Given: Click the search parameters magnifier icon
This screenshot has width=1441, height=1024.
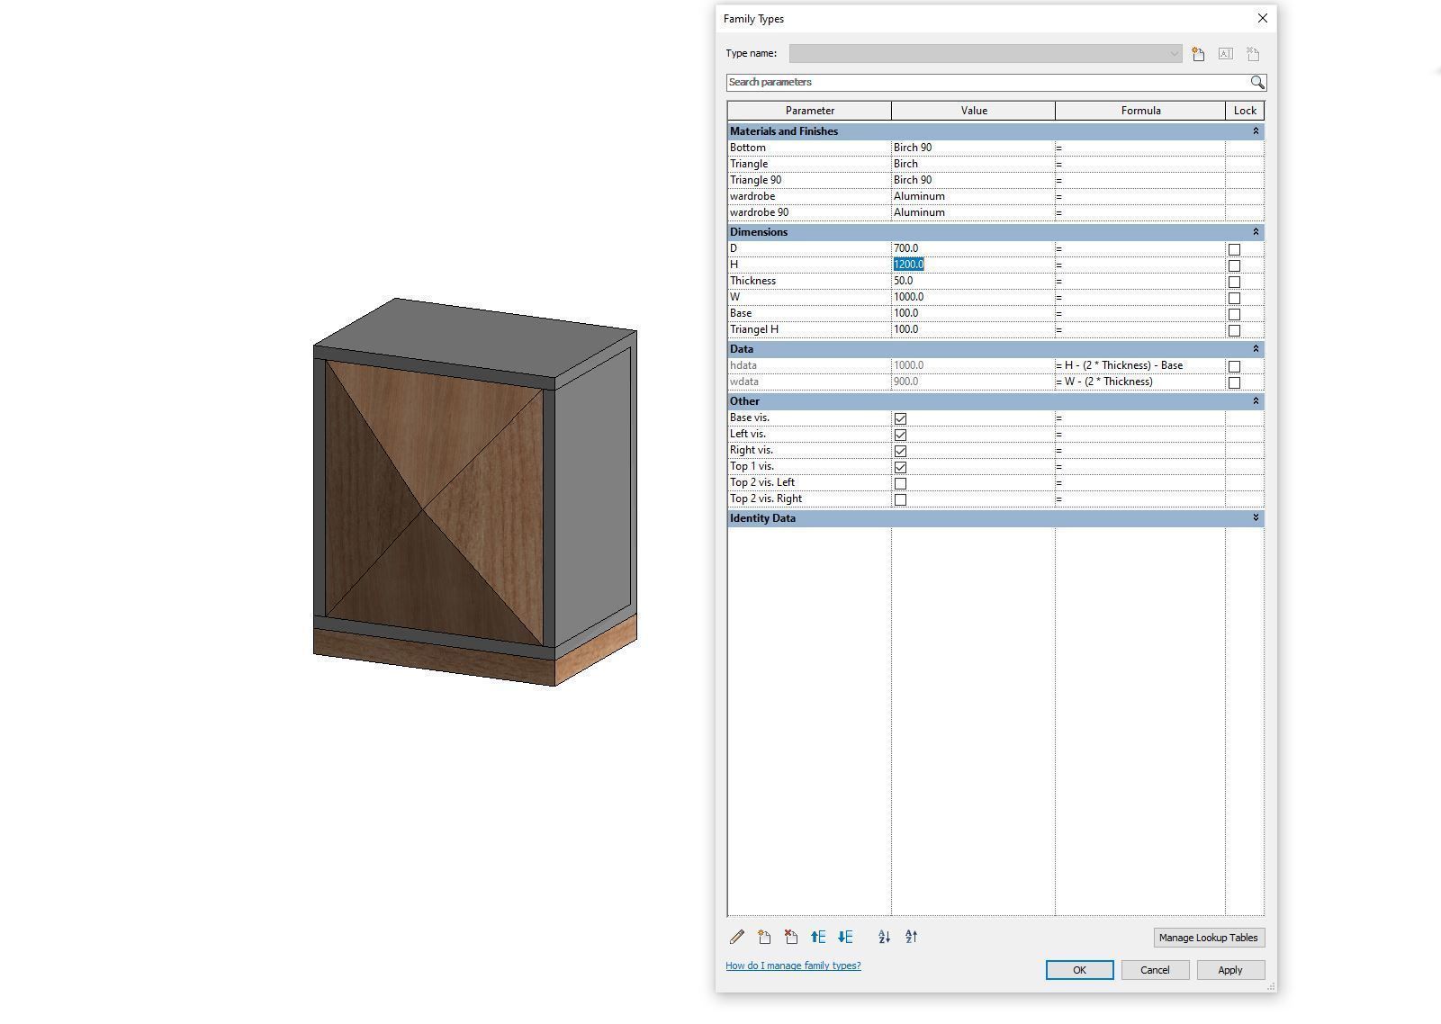Looking at the screenshot, I should [x=1257, y=82].
